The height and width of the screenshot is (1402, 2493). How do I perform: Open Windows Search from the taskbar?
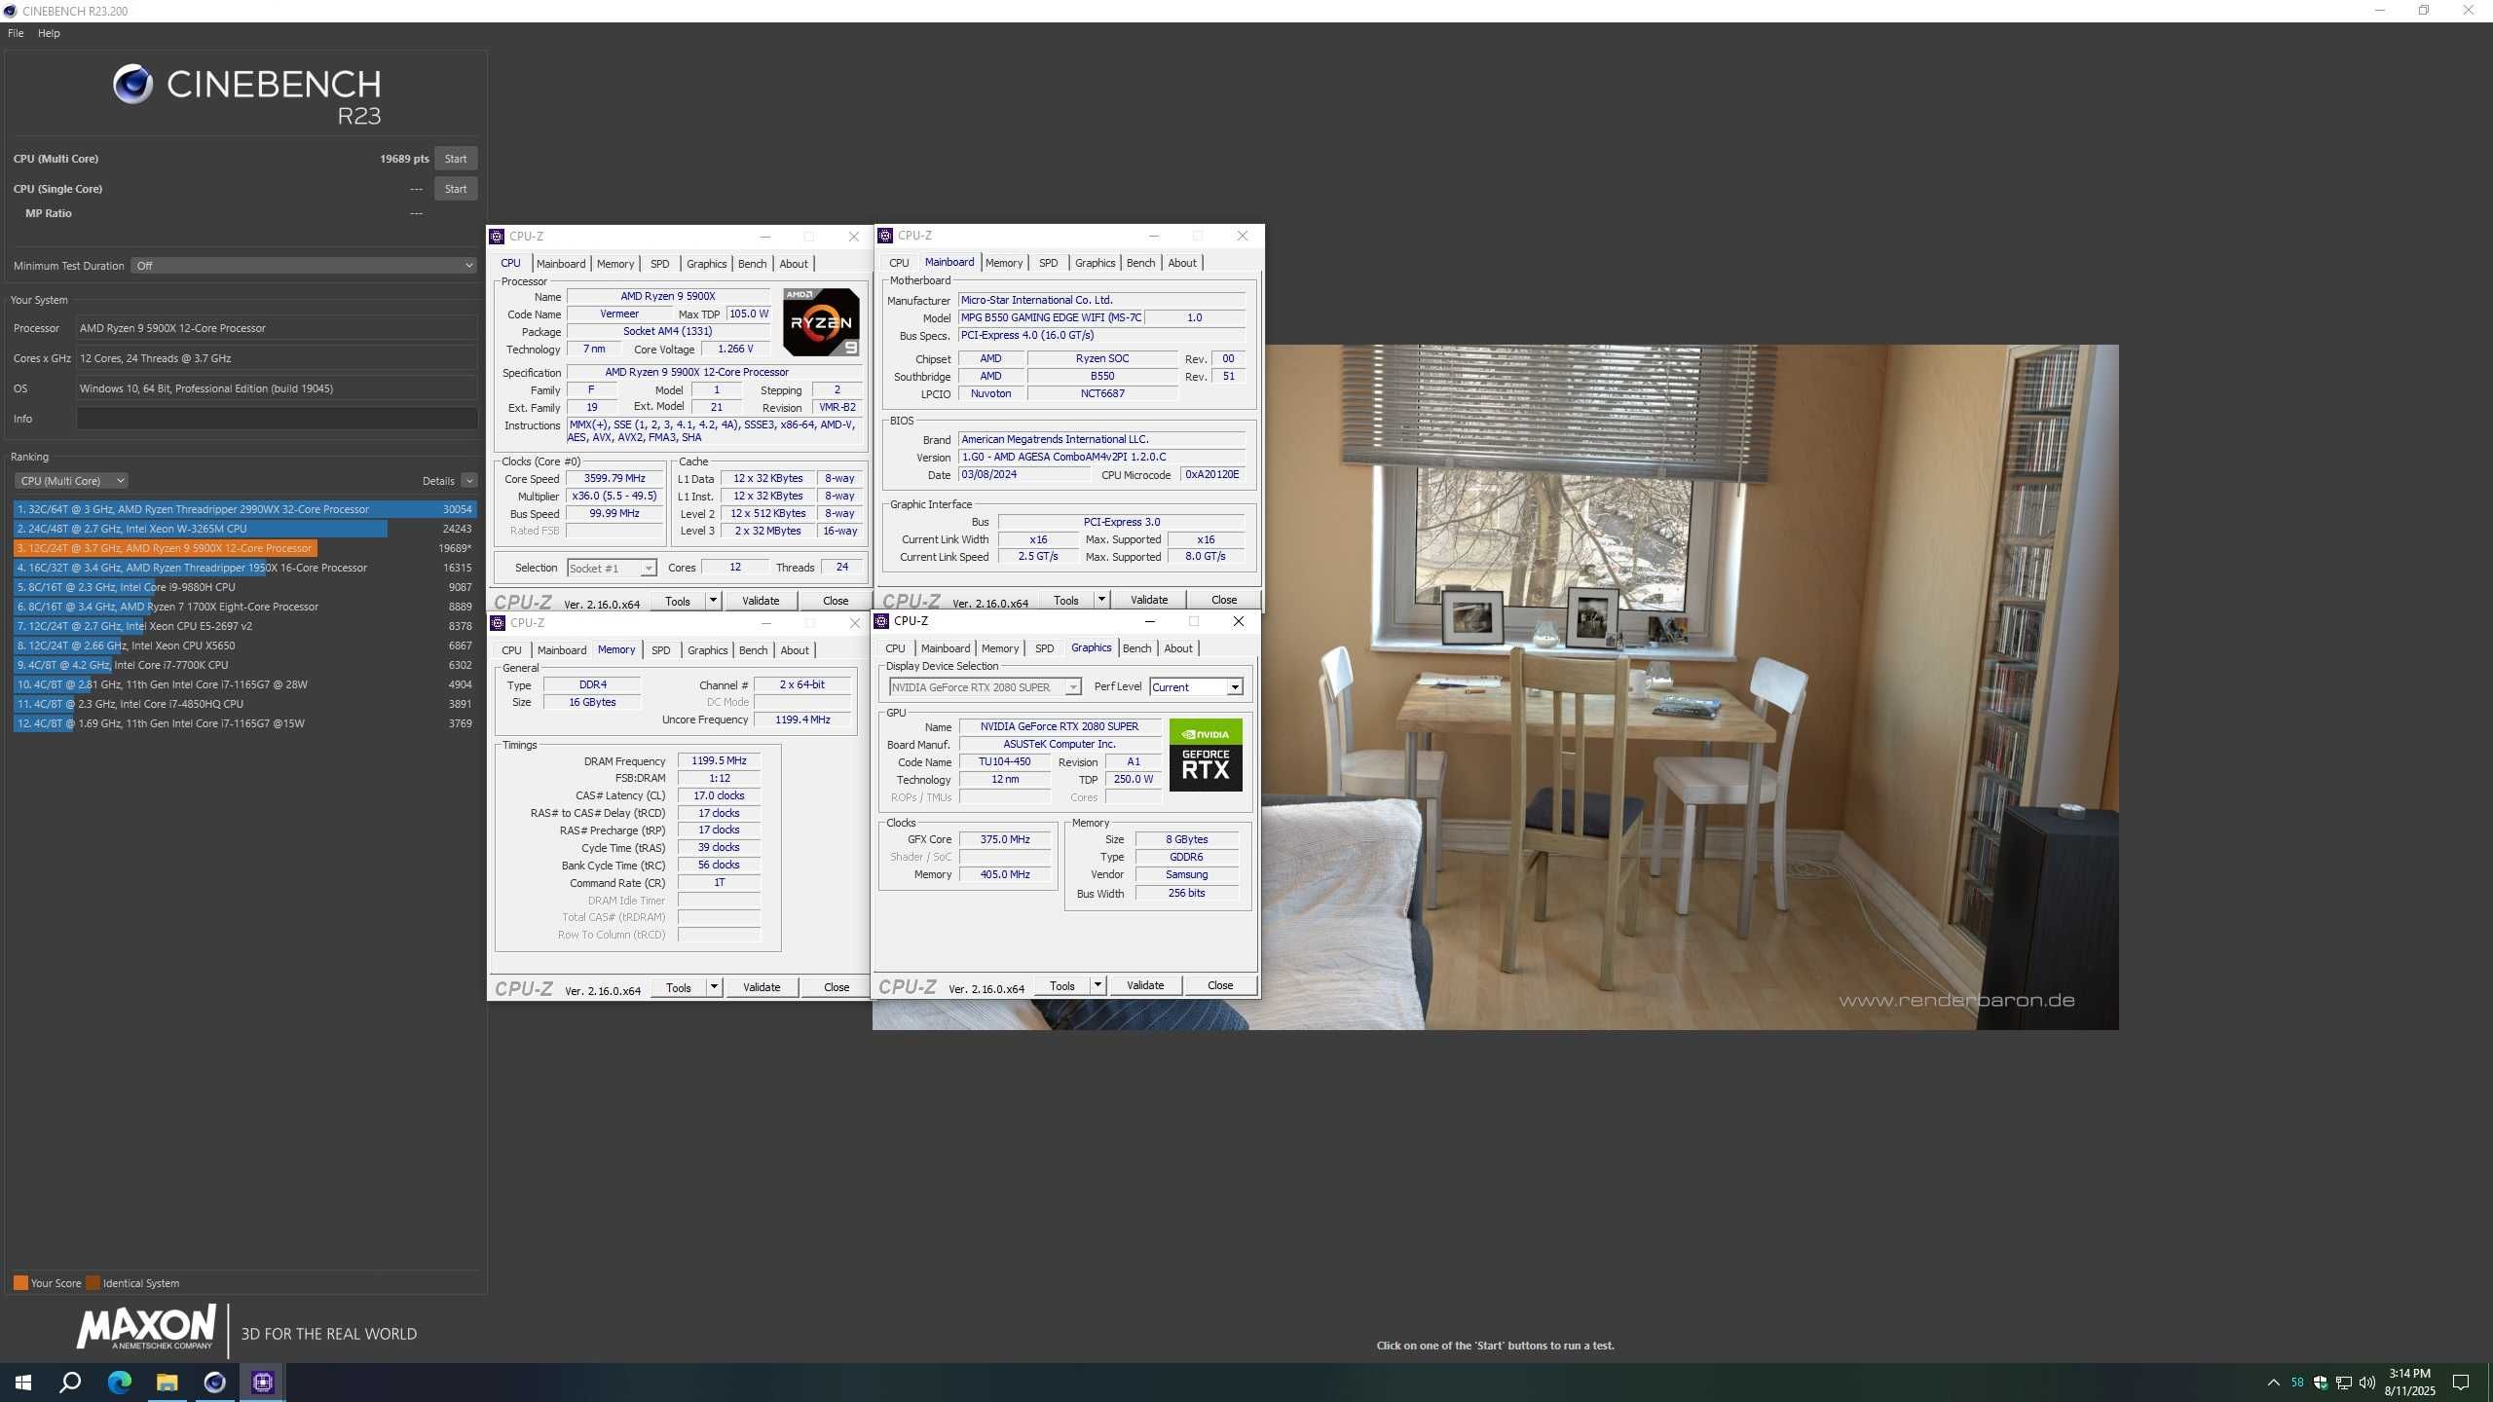tap(70, 1383)
